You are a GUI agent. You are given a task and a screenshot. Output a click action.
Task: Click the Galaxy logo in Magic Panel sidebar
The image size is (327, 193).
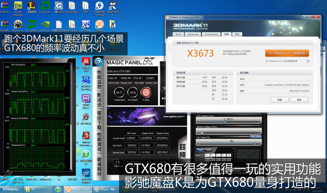(98, 61)
